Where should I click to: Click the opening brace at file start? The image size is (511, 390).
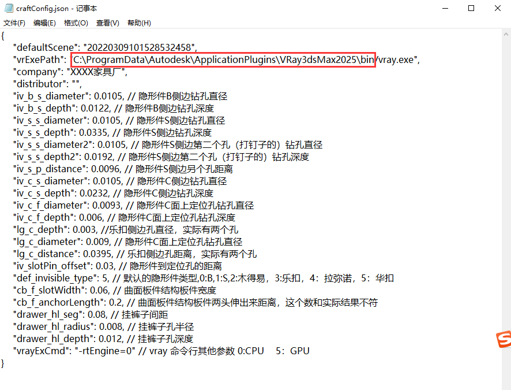tap(3, 36)
